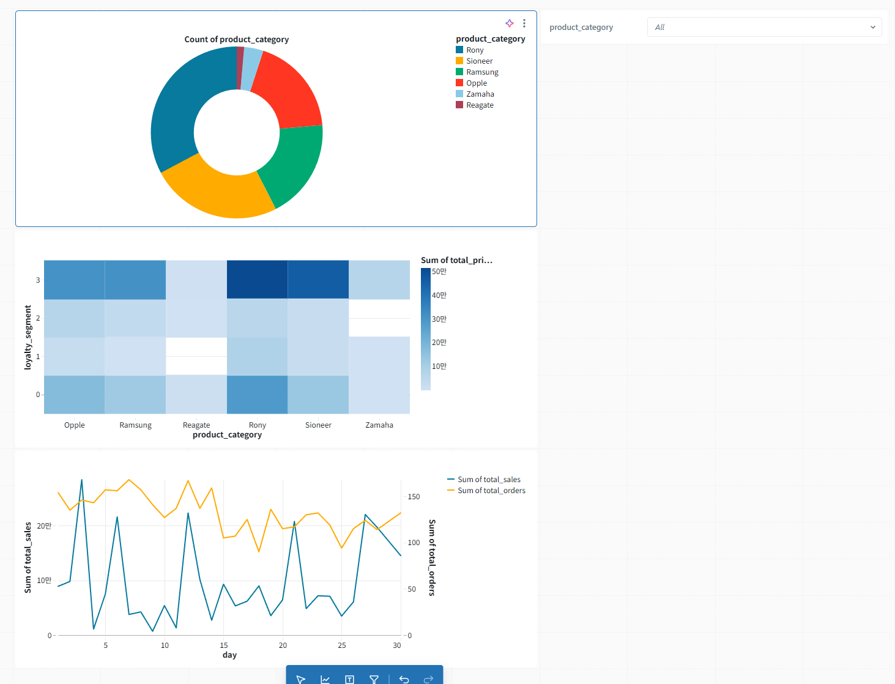Click the 'Sum of total_sales' left axis title

pos(28,558)
